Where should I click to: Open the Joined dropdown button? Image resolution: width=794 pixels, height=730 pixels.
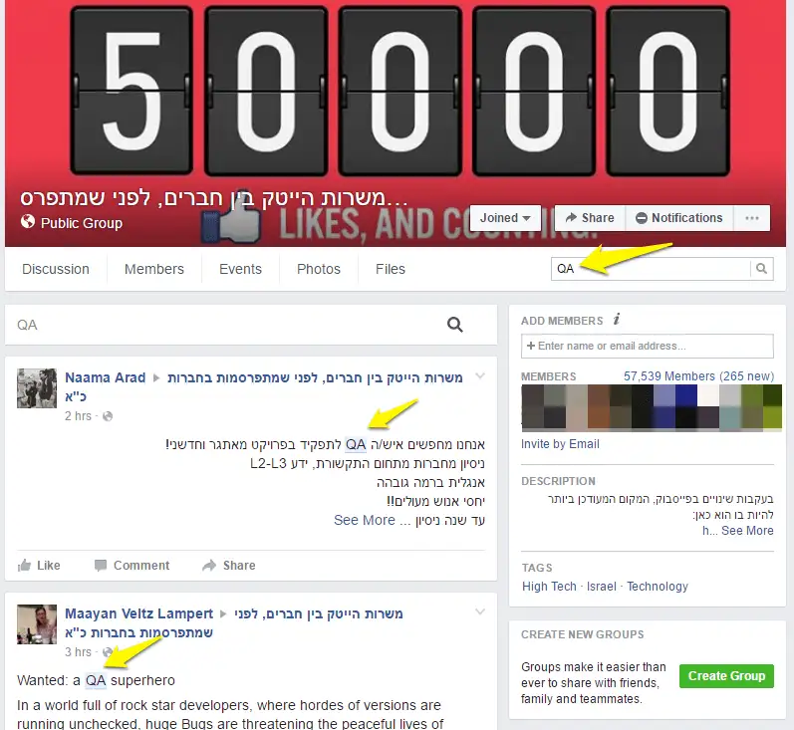(x=505, y=218)
